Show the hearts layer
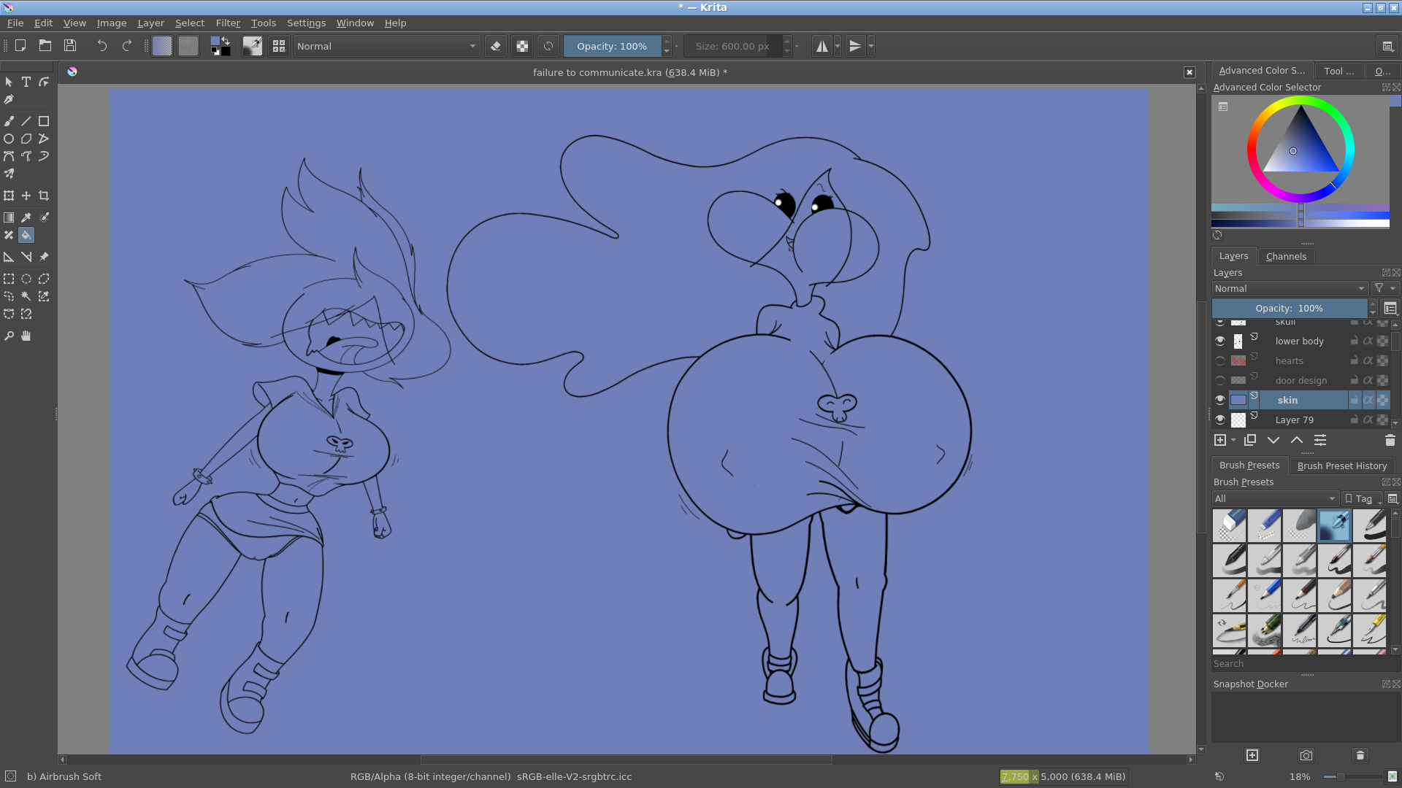 (1220, 360)
